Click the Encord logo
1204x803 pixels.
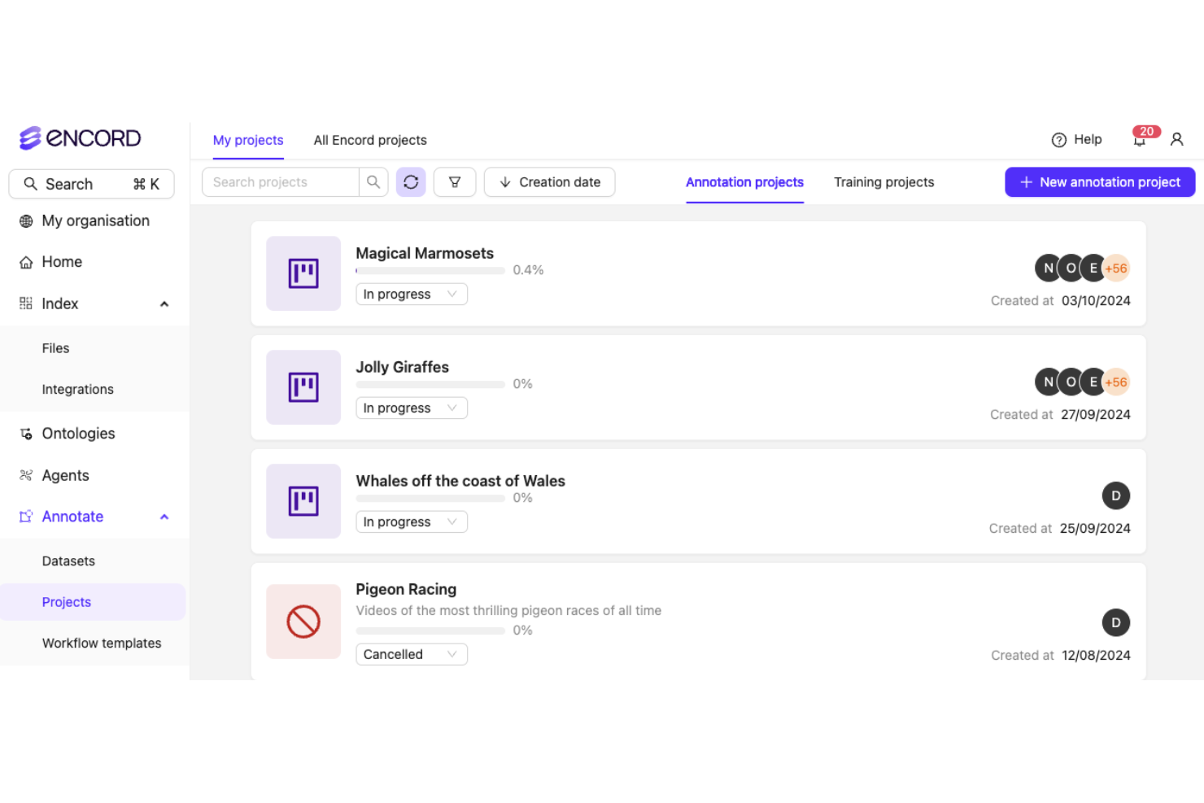[x=79, y=137]
